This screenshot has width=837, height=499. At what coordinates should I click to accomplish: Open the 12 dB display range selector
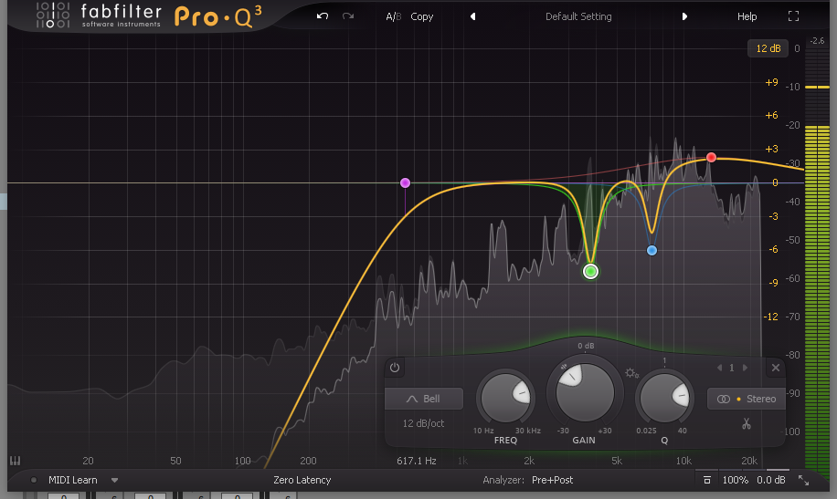[768, 48]
